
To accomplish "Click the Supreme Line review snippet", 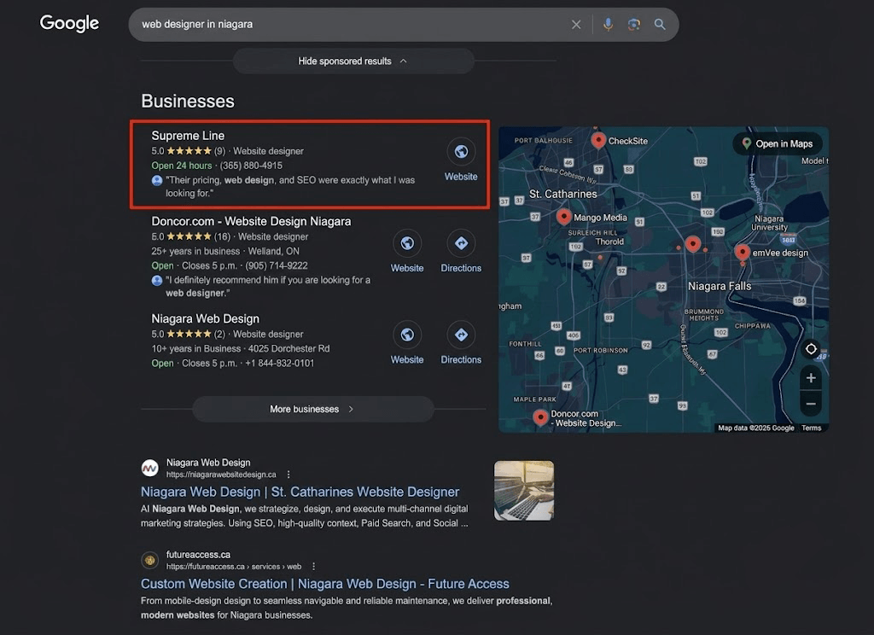I will (290, 187).
